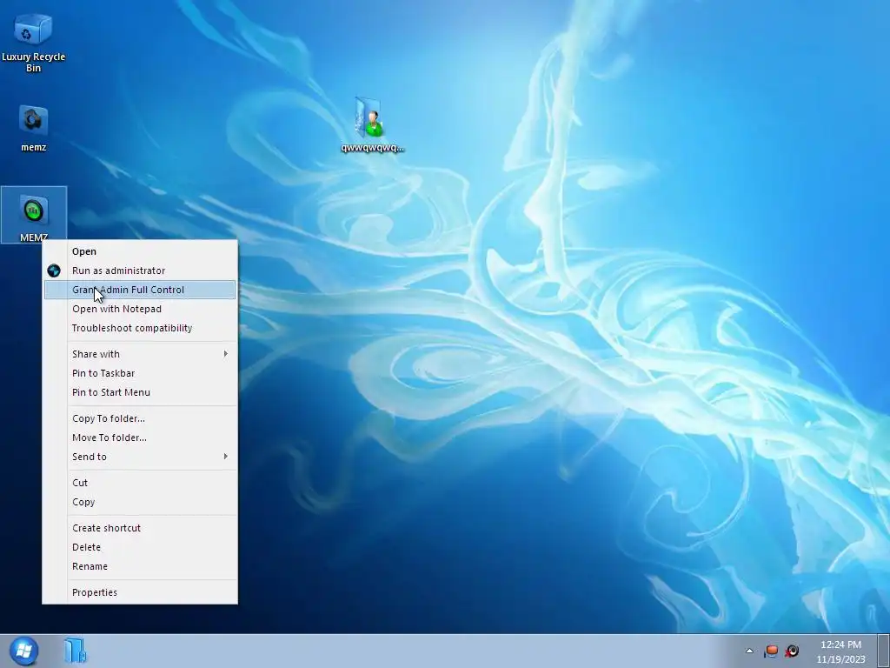Choose Pin to Taskbar
The width and height of the screenshot is (890, 668).
point(140,373)
